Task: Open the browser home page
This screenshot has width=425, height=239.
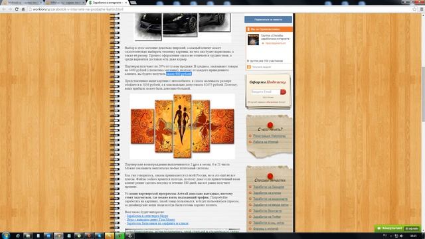Action: 23,9
